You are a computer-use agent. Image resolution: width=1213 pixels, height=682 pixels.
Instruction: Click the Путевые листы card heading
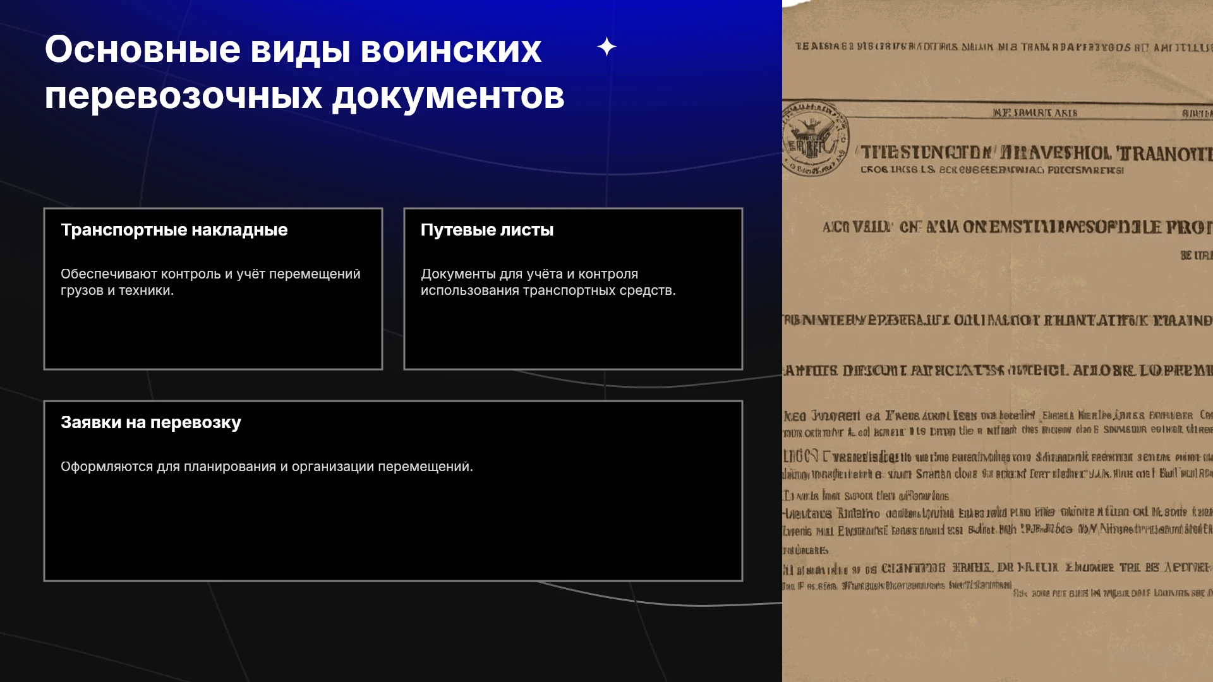[x=487, y=230]
